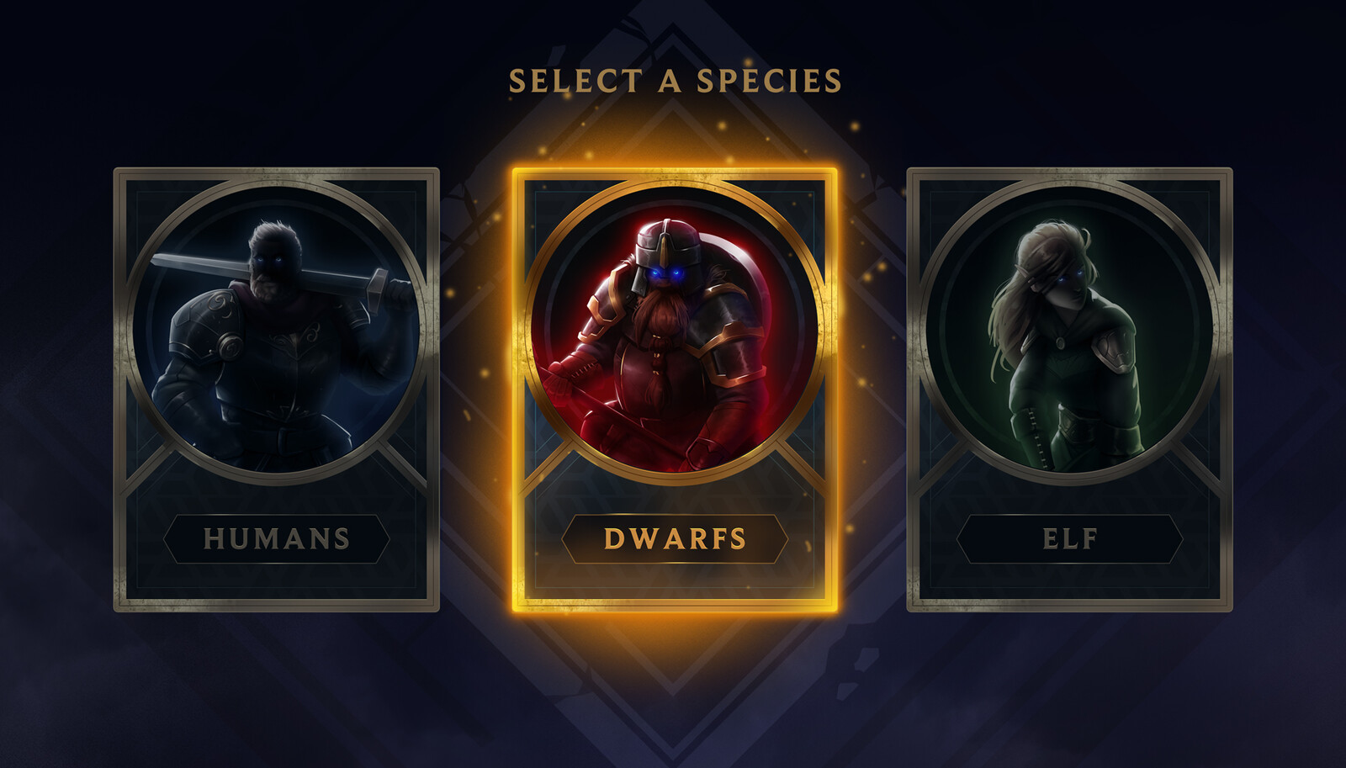Click the dwarf's glowing blue eyes

point(667,273)
